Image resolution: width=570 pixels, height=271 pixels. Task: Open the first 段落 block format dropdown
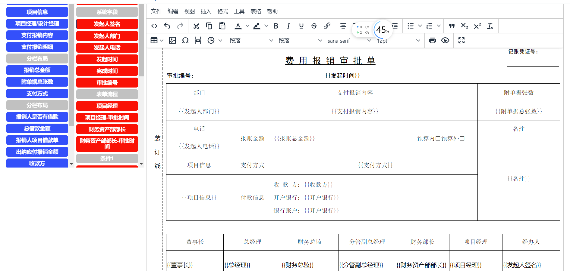(251, 41)
